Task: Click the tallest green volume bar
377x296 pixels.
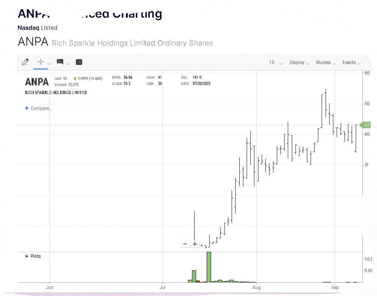Action: point(209,267)
